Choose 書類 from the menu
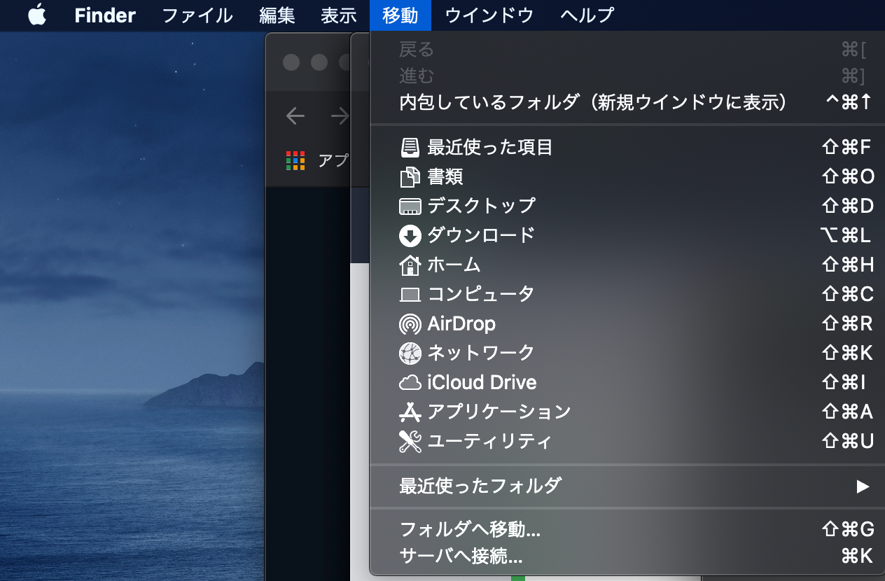Screen dimensions: 885x581 pyautogui.click(x=627, y=177)
